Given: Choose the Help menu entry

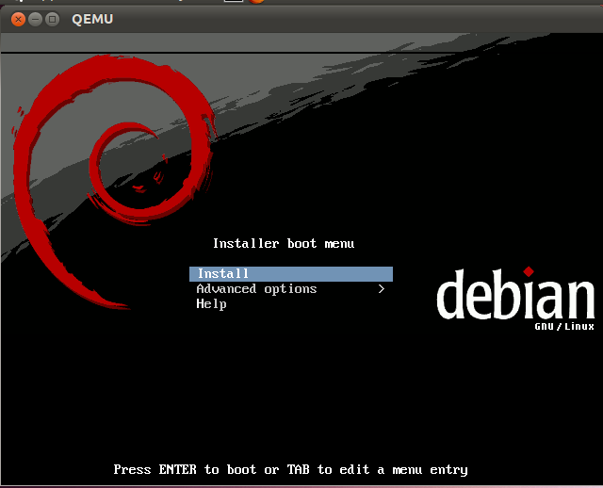Looking at the screenshot, I should [291, 303].
